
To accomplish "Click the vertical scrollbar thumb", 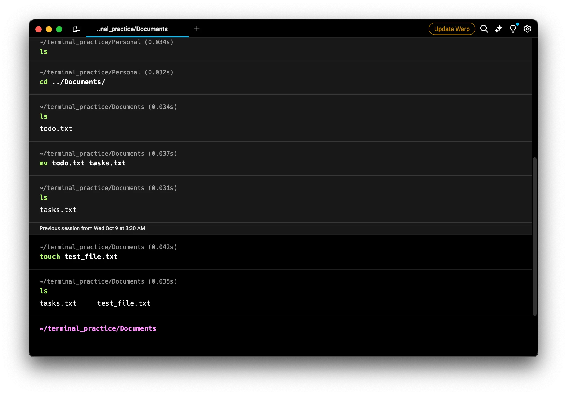I will point(534,236).
